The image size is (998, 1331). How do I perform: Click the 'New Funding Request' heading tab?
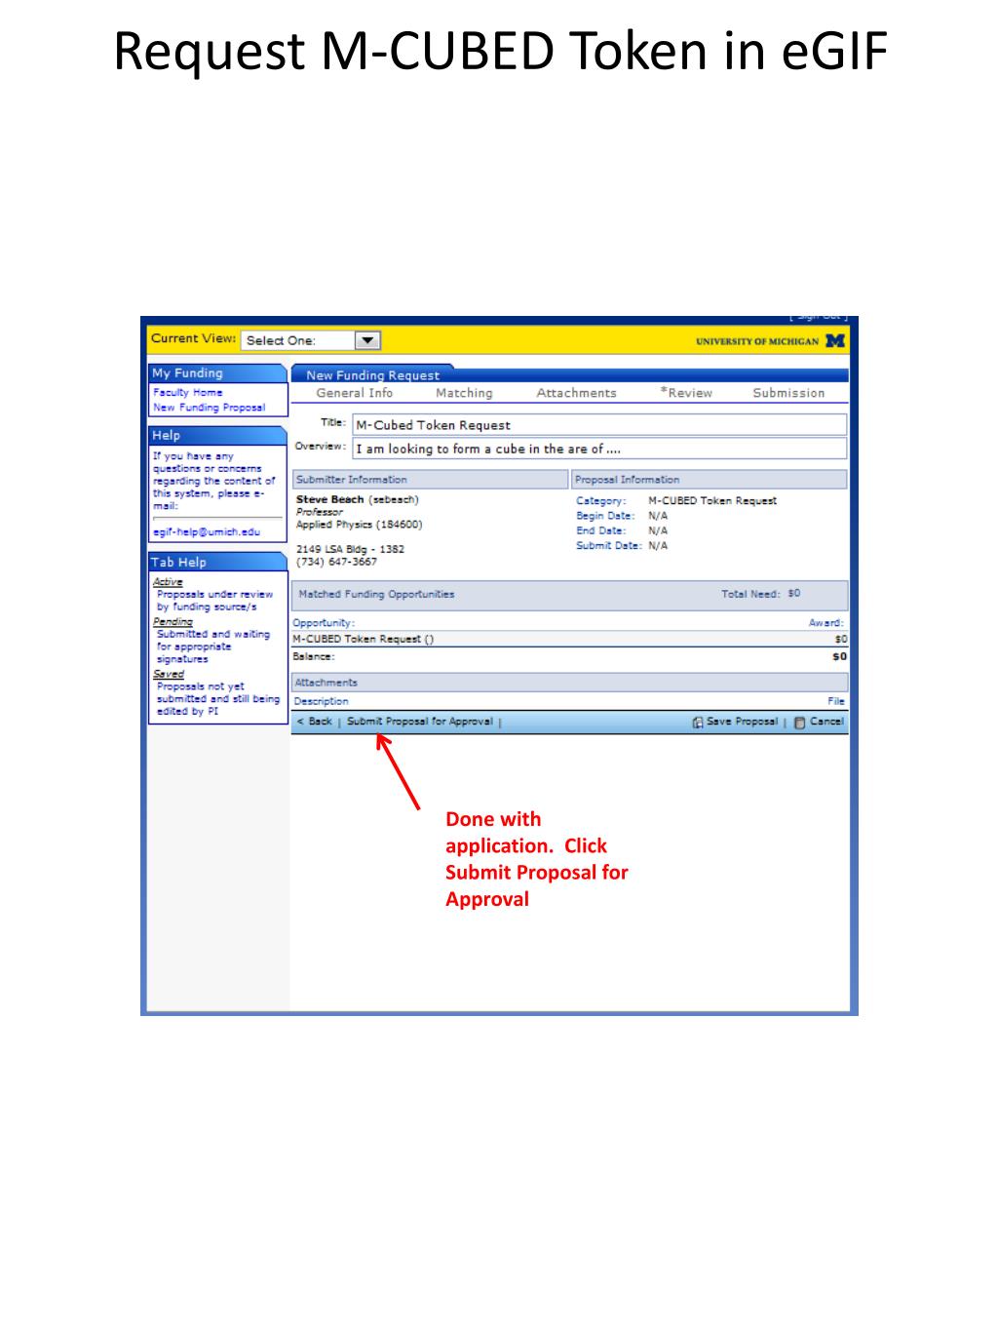click(x=372, y=374)
